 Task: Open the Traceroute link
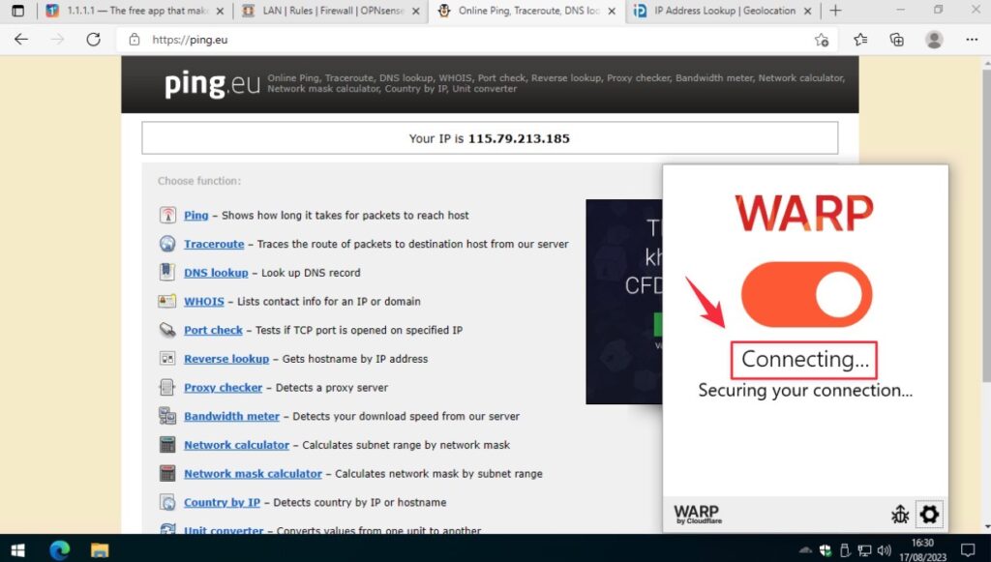214,244
